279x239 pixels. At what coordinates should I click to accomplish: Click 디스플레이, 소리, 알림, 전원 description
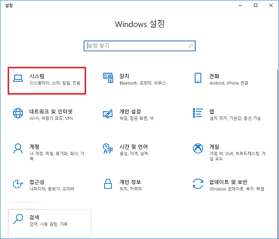(55, 83)
